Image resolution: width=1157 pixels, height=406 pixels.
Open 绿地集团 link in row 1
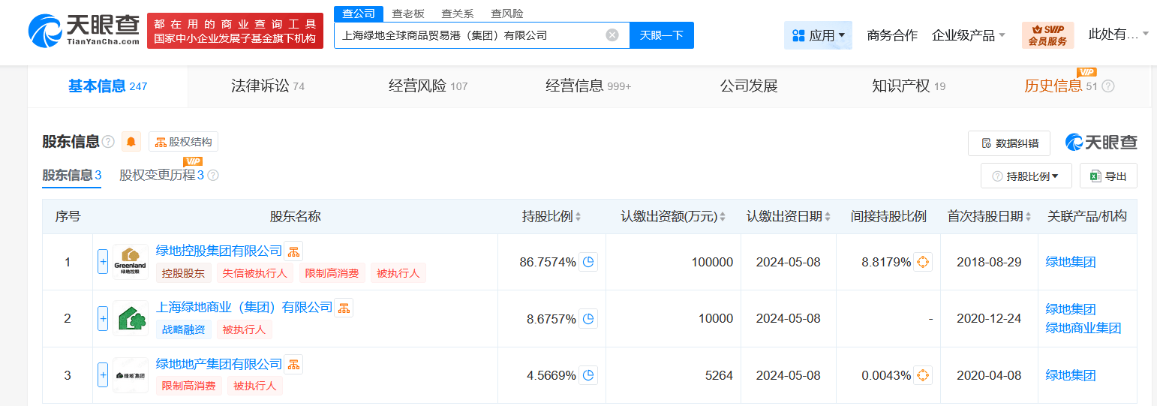coord(1071,262)
